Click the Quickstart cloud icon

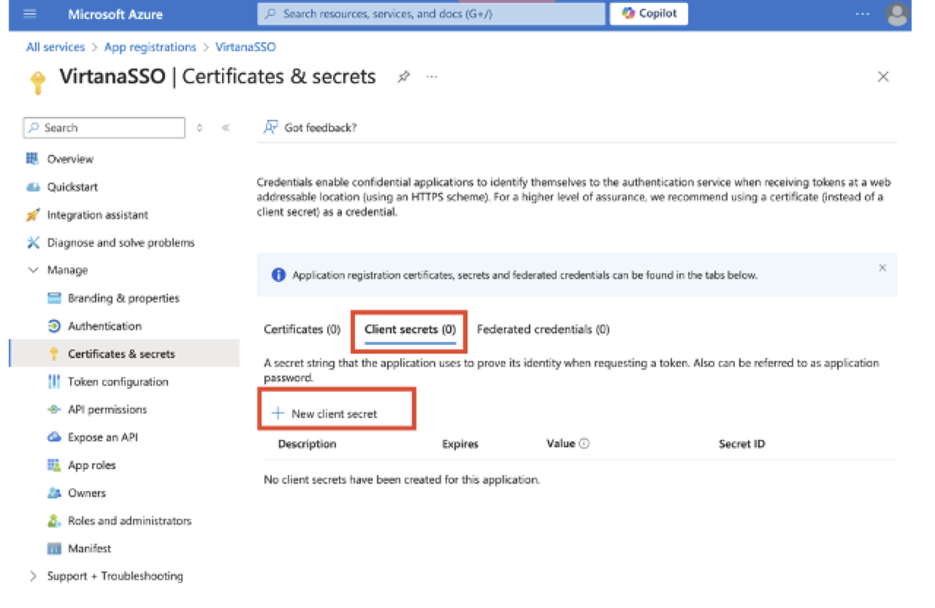pyautogui.click(x=32, y=187)
